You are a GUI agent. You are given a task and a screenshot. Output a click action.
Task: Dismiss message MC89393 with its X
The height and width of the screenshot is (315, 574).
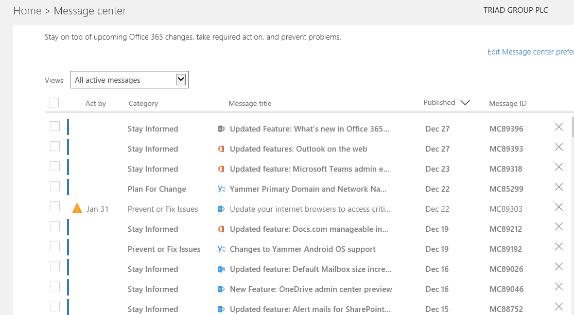coord(559,147)
